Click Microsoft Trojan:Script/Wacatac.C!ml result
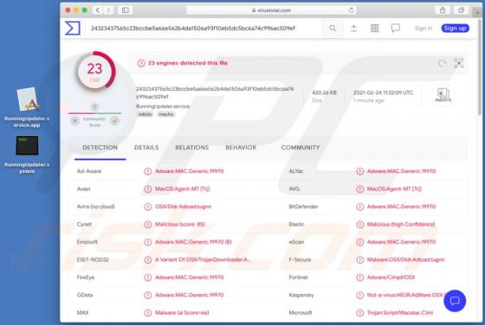The width and height of the screenshot is (485, 325). (x=399, y=313)
